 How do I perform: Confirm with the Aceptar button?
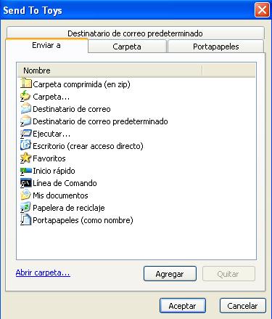point(183,306)
